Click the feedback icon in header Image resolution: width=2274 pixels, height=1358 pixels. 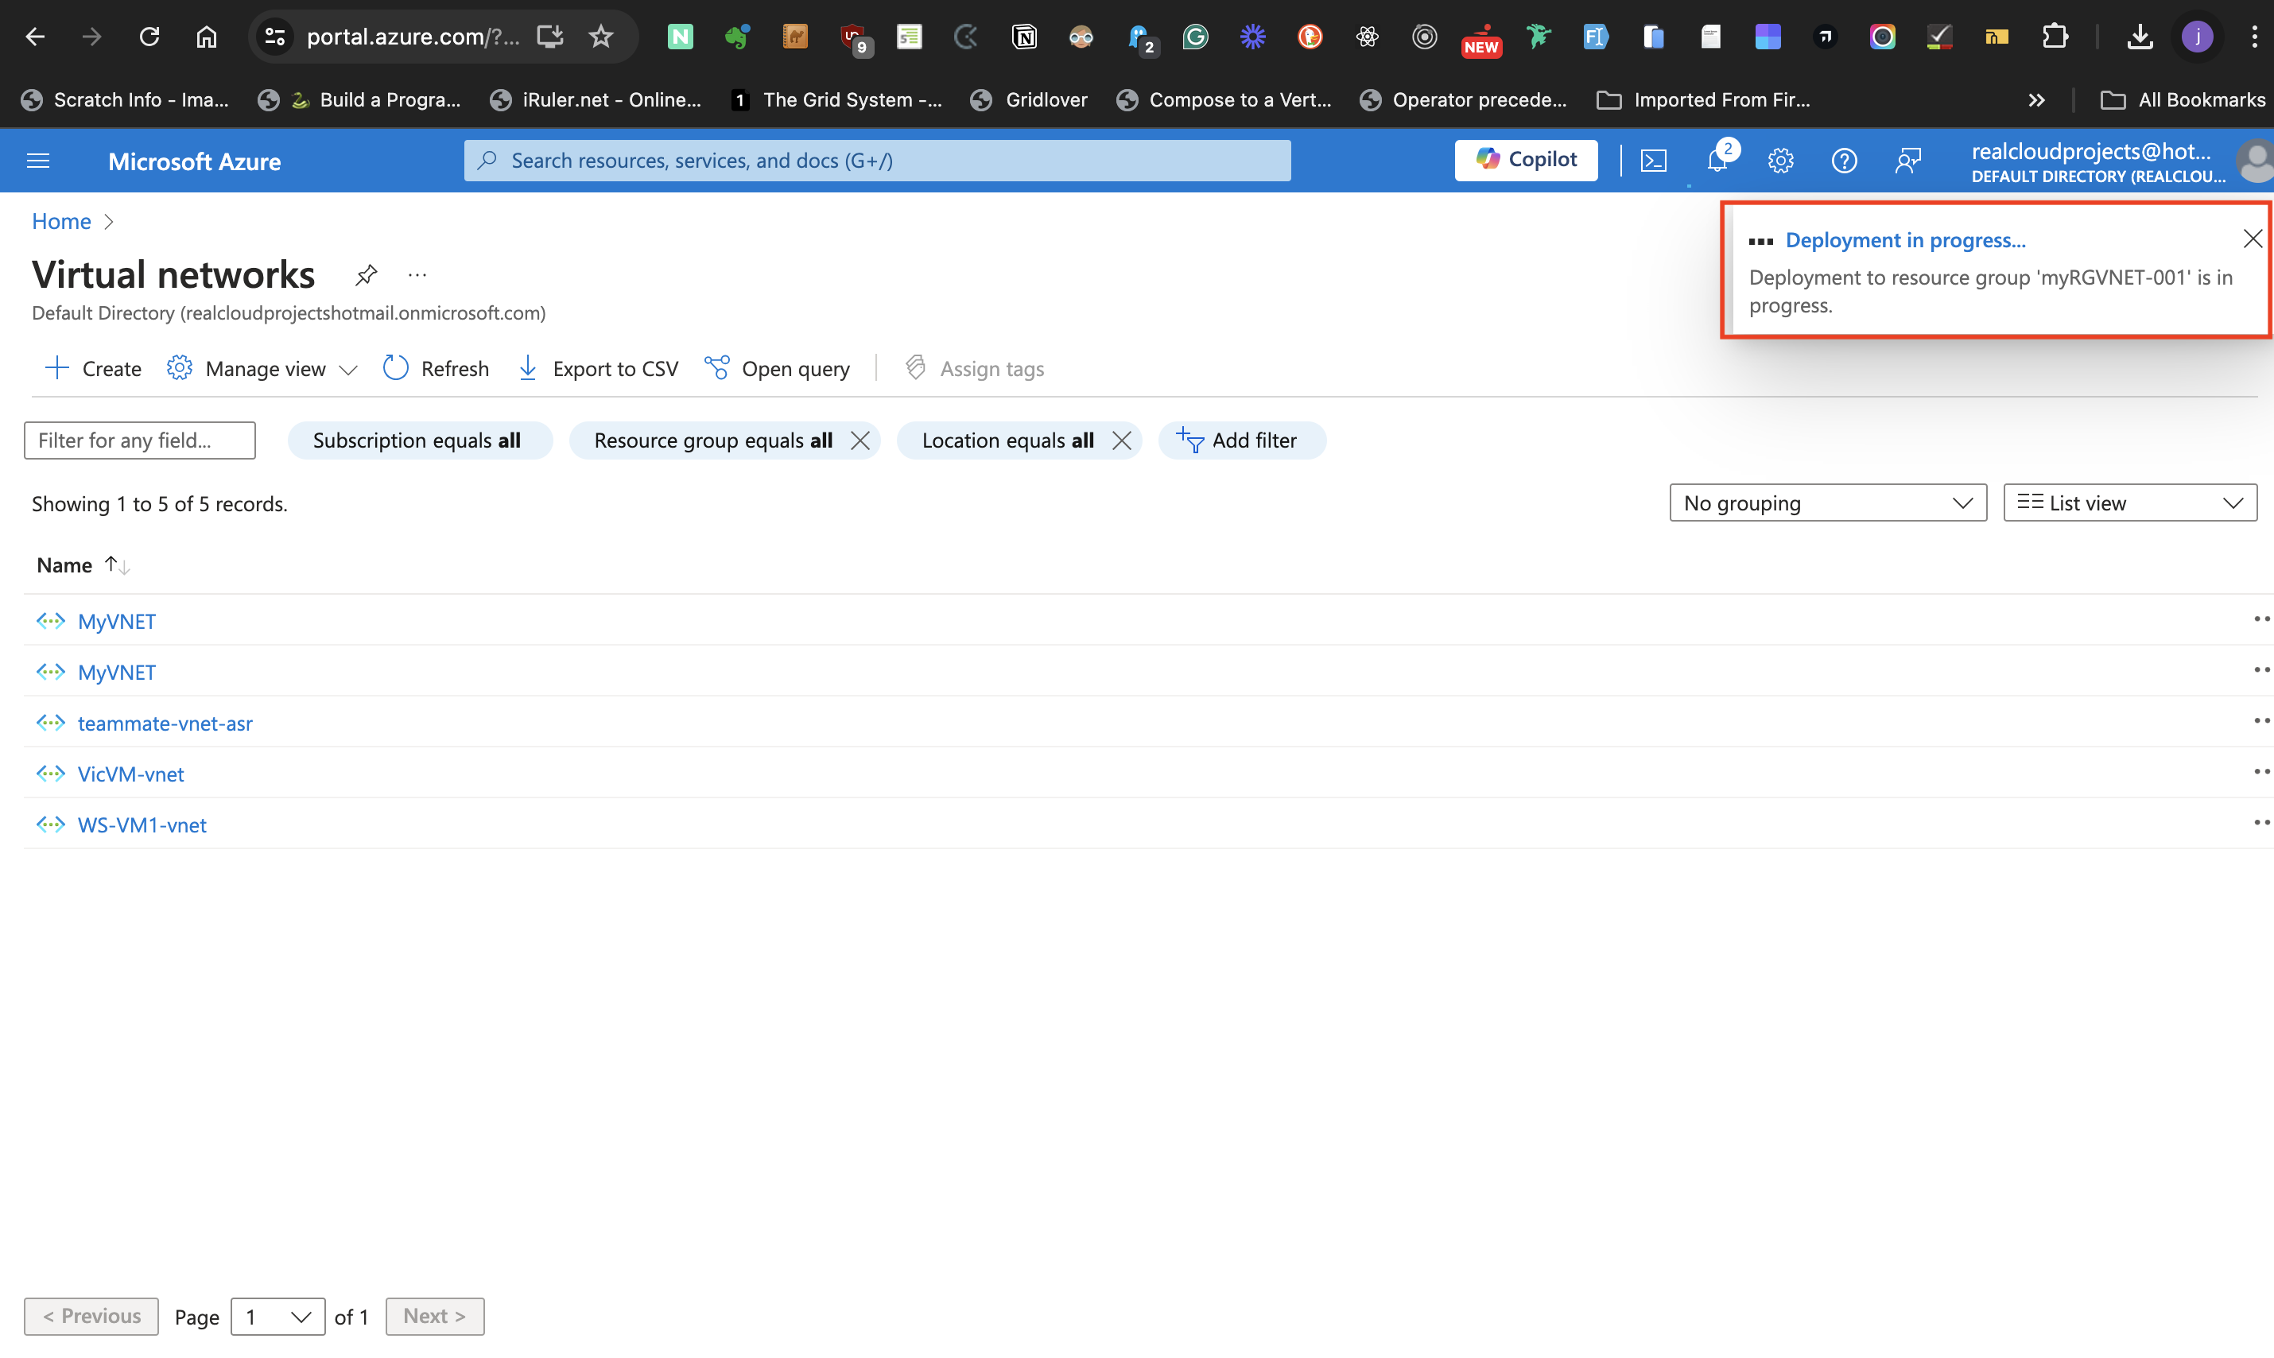[1907, 161]
